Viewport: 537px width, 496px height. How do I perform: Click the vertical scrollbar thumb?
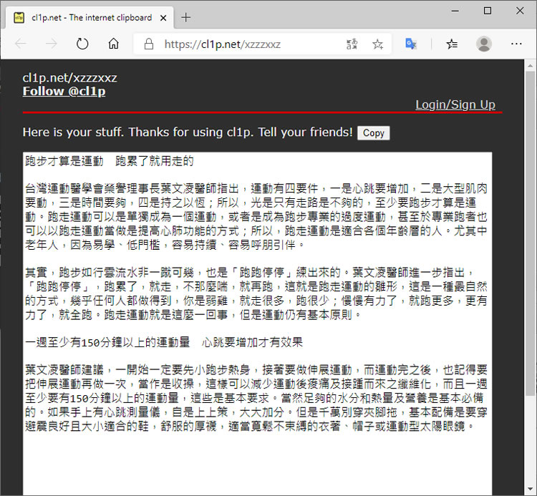tap(530, 233)
